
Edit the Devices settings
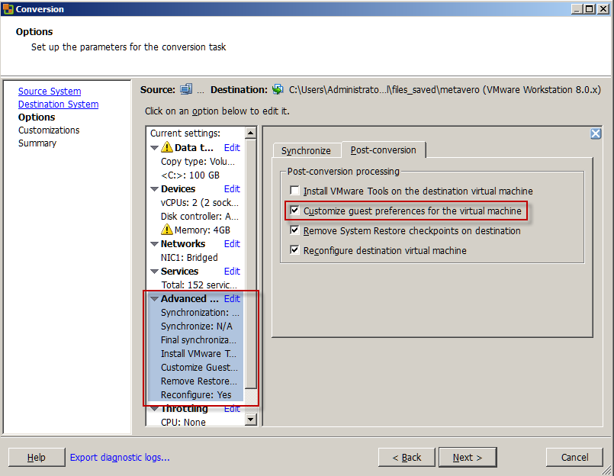[x=232, y=189]
